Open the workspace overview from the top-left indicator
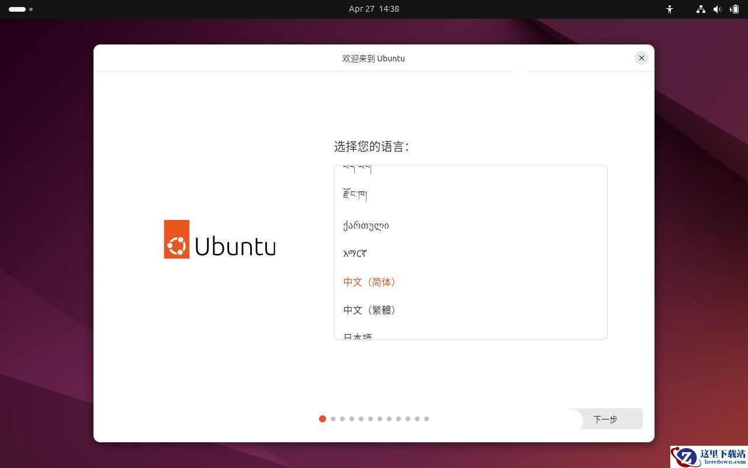Screen dimensions: 748x468 20,9
